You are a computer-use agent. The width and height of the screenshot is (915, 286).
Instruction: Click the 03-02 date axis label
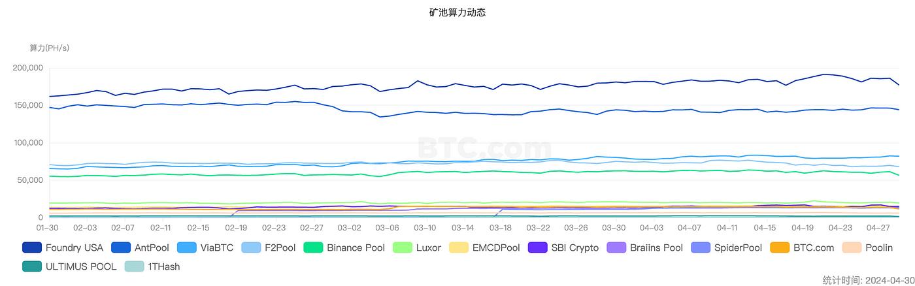(x=350, y=228)
